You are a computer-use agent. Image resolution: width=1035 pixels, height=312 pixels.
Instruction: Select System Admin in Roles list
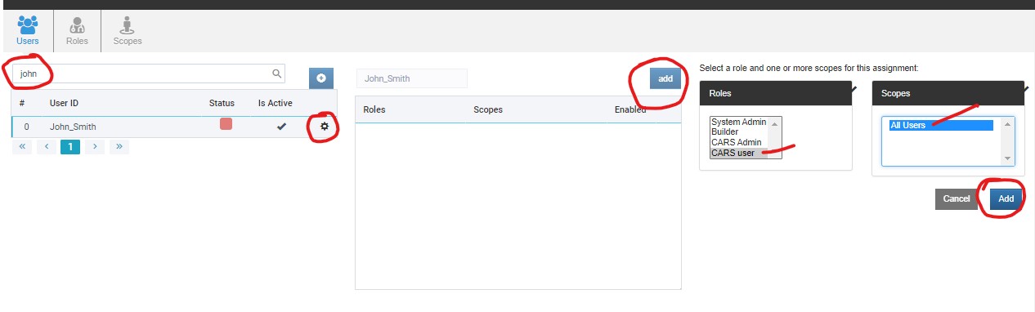tap(739, 123)
